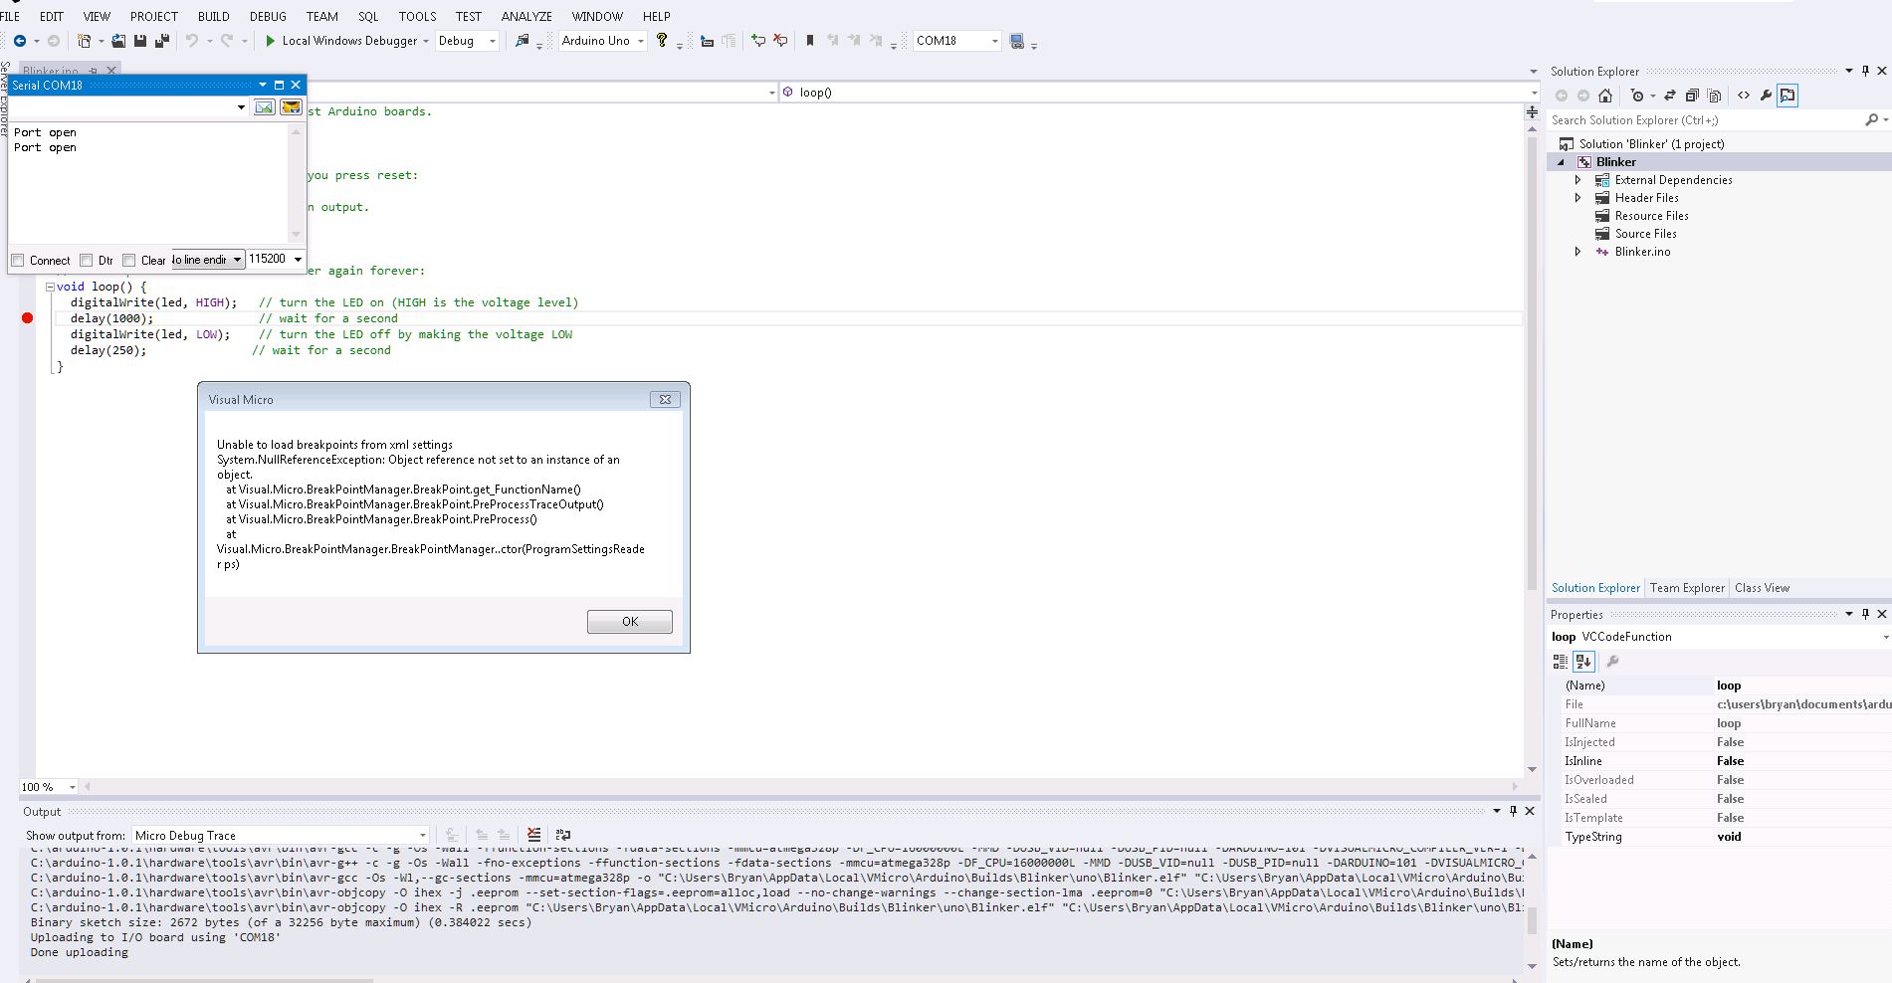Click OK in the Visual Micro dialog

629,622
